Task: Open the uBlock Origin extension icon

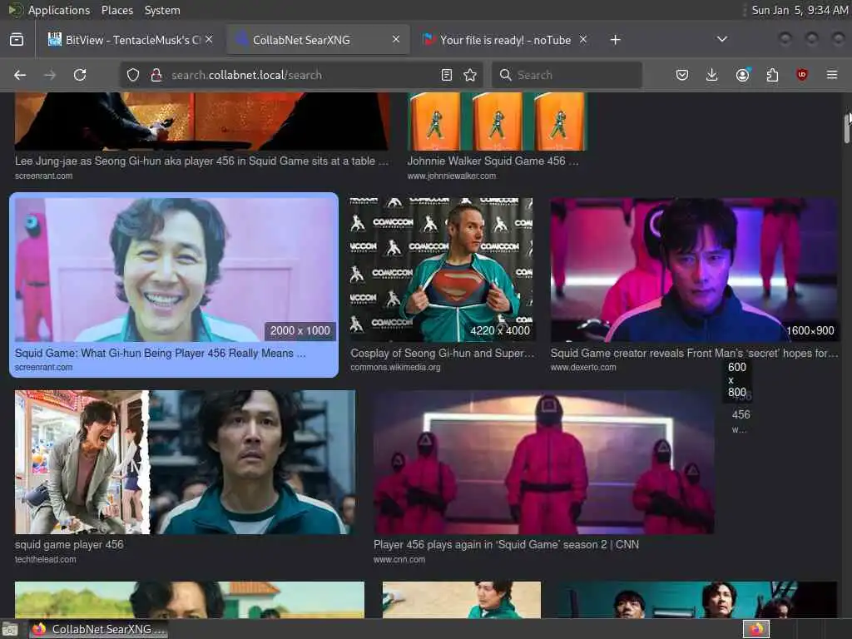Action: click(802, 75)
